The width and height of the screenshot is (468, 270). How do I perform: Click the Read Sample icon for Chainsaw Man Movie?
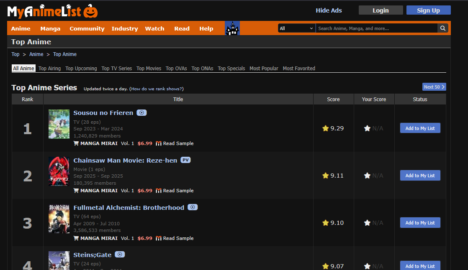(159, 191)
